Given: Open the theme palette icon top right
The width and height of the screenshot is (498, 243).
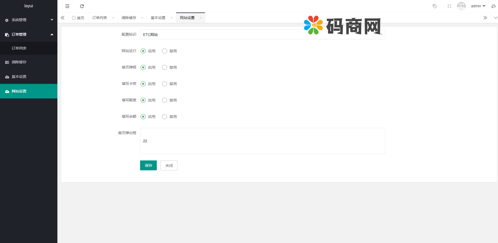Looking at the screenshot, I should click(x=493, y=6).
